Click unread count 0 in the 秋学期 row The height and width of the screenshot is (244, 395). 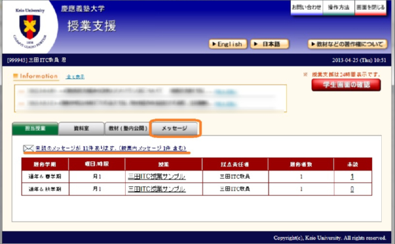point(352,189)
